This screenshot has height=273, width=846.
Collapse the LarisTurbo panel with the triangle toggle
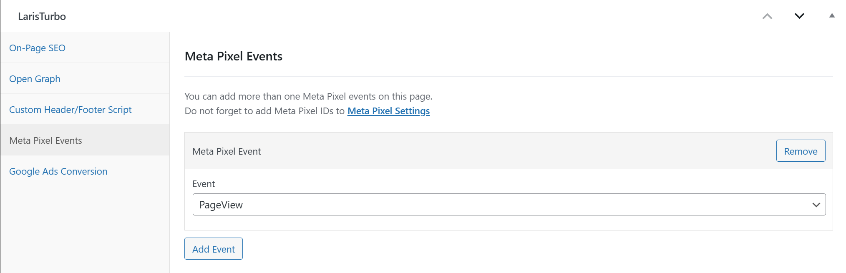coord(831,16)
